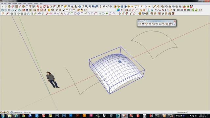Activate the Tape Measure tool
210x118 pixels.
(58, 7)
